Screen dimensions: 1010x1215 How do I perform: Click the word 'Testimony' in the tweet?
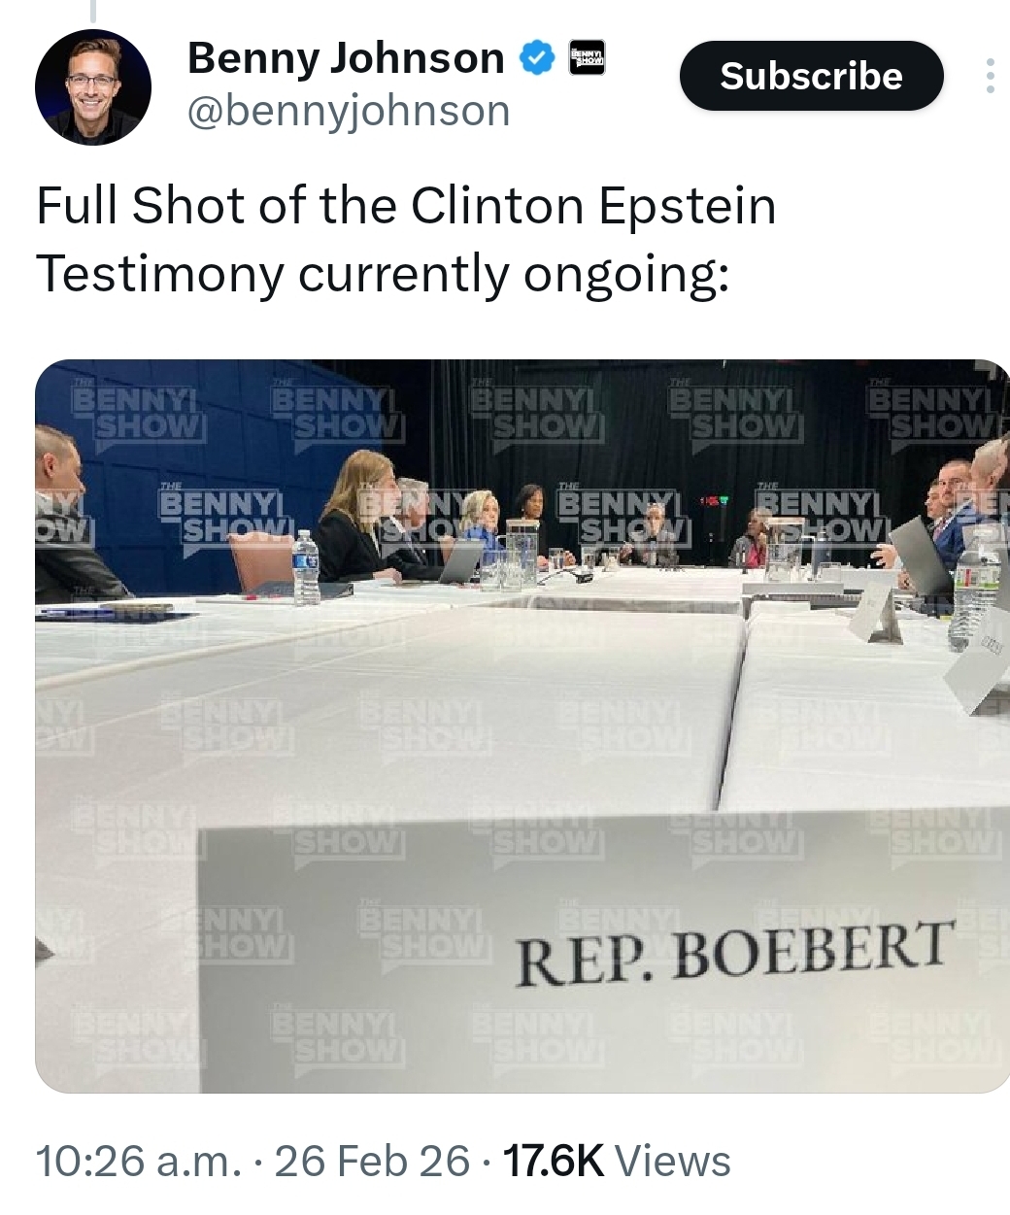coord(158,274)
